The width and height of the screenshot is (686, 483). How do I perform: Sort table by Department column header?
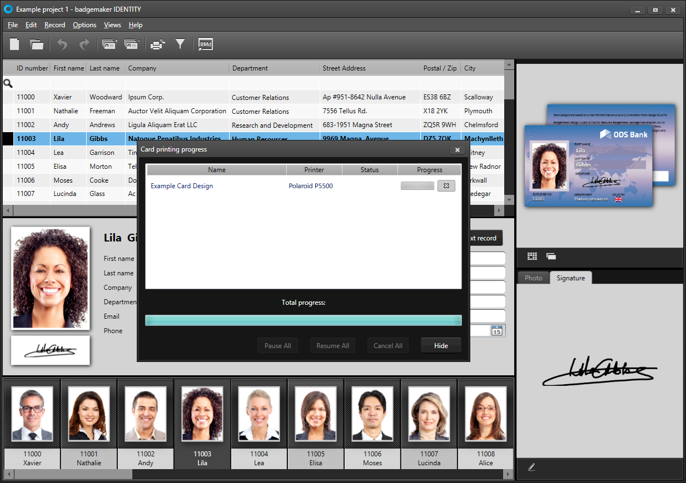coord(250,68)
